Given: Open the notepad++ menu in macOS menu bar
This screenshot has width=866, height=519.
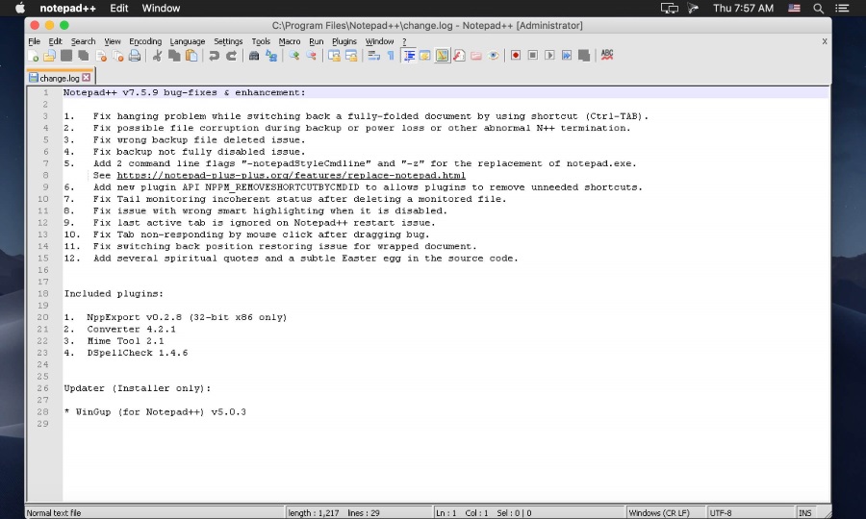Looking at the screenshot, I should click(x=67, y=8).
